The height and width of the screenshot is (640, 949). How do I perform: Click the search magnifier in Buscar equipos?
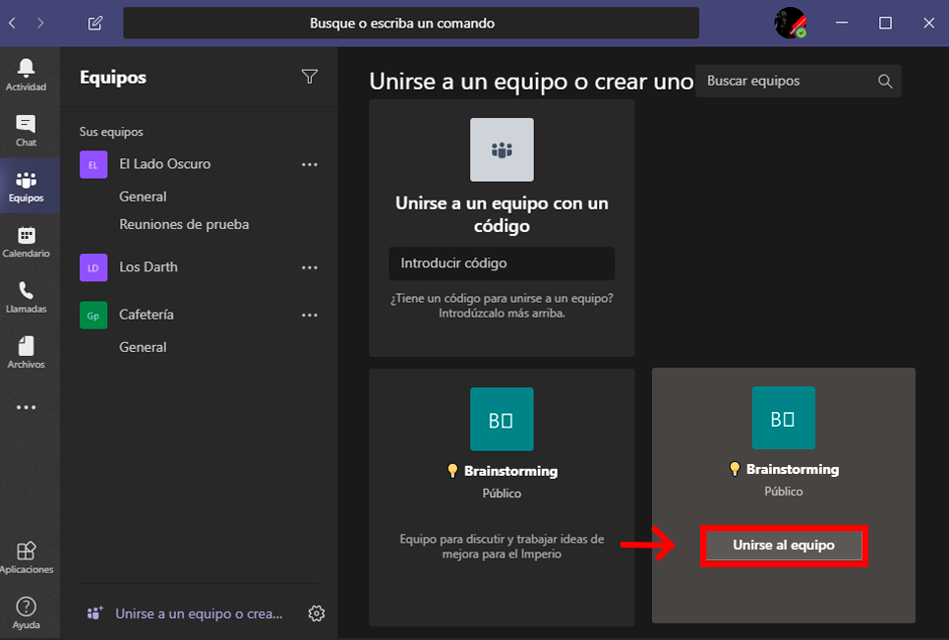(x=884, y=81)
